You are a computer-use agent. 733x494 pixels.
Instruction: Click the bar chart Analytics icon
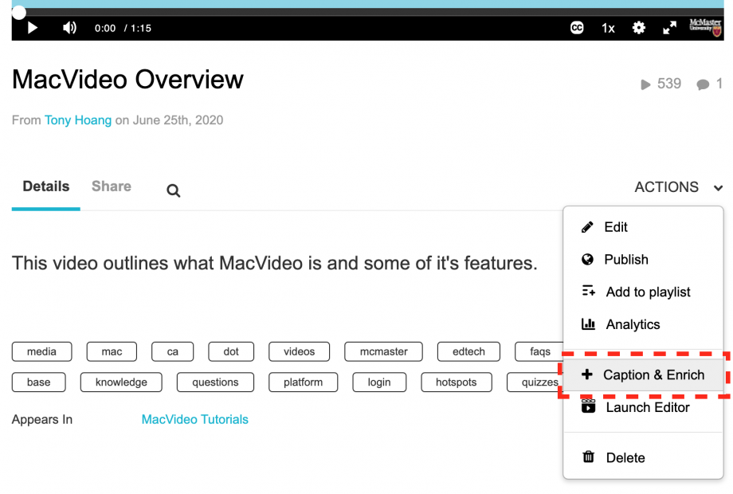[588, 323]
